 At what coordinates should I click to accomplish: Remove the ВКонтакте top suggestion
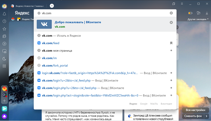coord(171,23)
